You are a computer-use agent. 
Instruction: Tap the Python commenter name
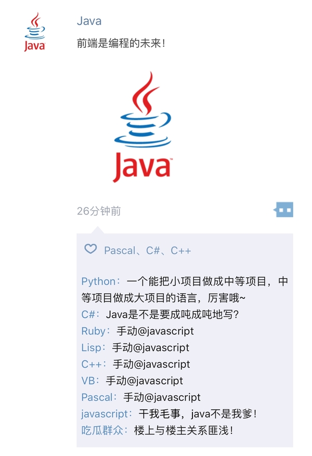[99, 281]
